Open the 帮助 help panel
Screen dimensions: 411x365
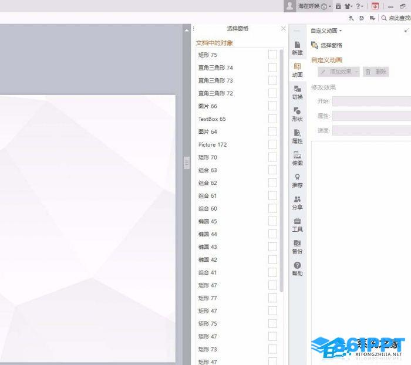click(x=297, y=269)
